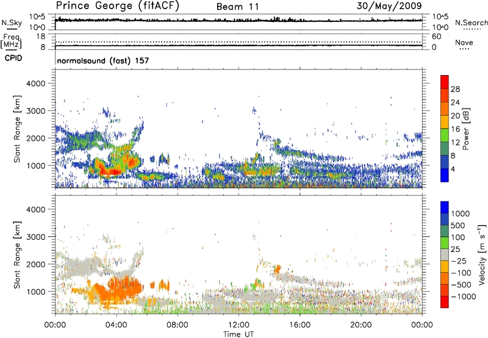Click the "20" power colorbar value

point(455,116)
